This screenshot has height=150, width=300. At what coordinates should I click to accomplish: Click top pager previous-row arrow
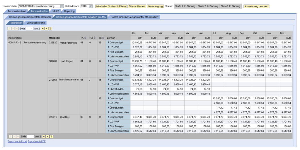17,28
